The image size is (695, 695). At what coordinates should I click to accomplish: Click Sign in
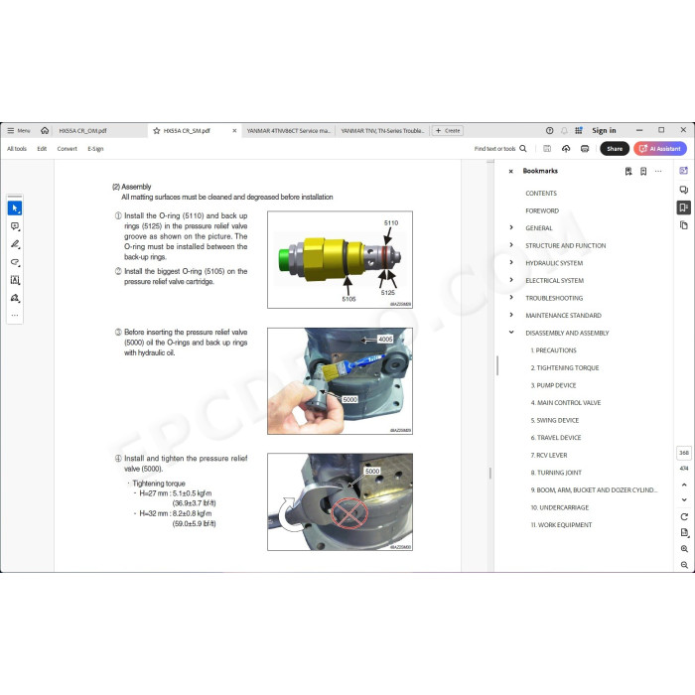point(604,131)
